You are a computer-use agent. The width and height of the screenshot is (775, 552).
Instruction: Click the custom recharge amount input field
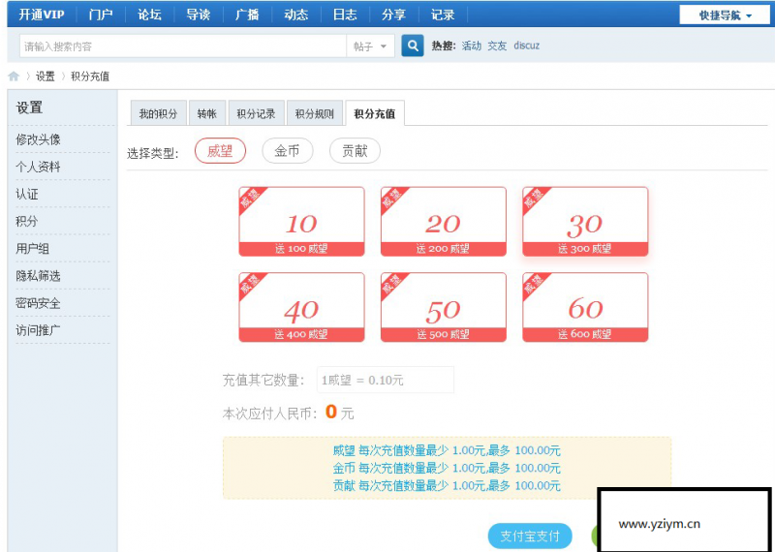385,380
